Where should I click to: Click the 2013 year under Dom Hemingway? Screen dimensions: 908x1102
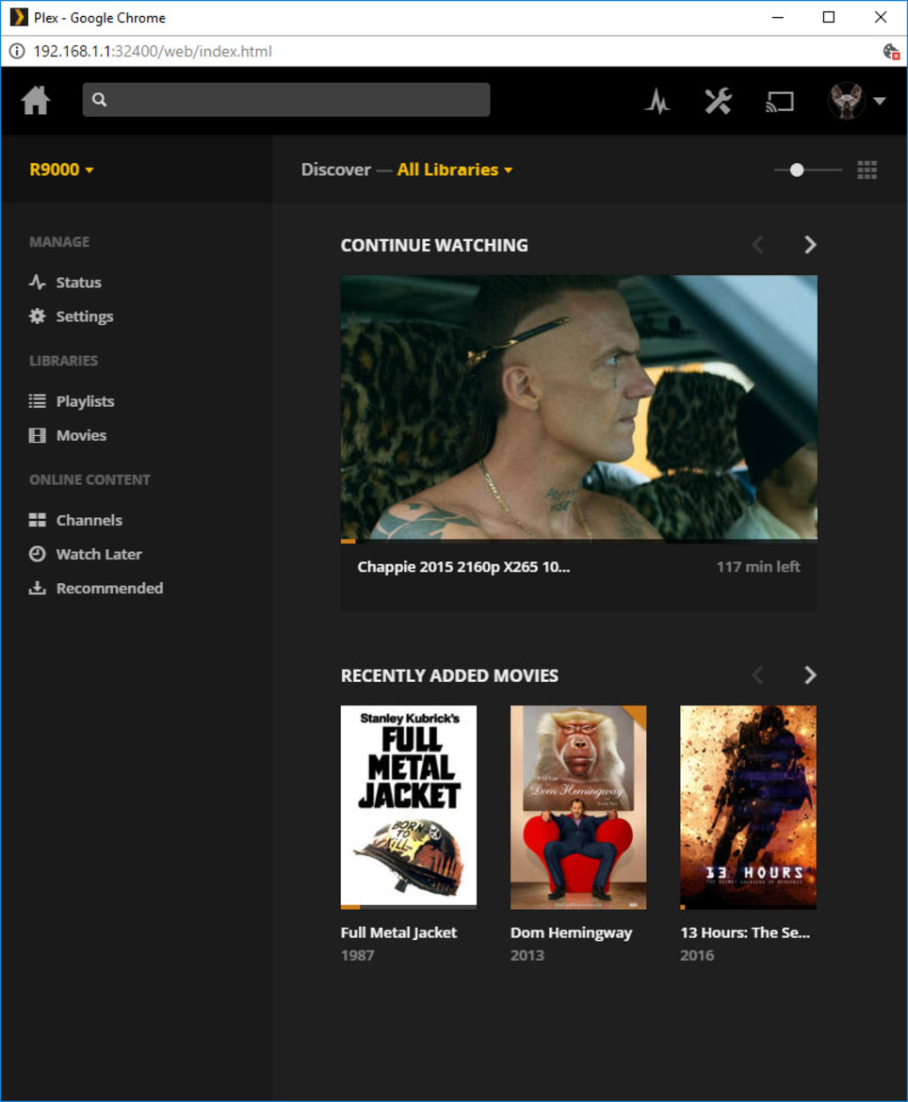tap(527, 955)
